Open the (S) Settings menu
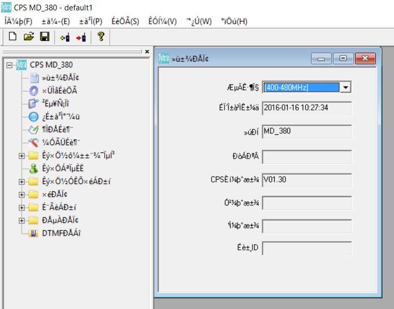Image resolution: width=394 pixels, height=309 pixels. (125, 21)
